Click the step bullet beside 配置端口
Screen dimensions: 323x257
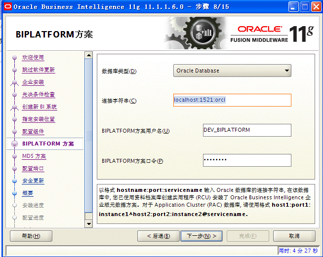pyautogui.click(x=14, y=169)
